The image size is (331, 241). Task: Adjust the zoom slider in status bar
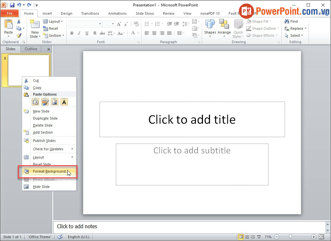click(x=290, y=237)
